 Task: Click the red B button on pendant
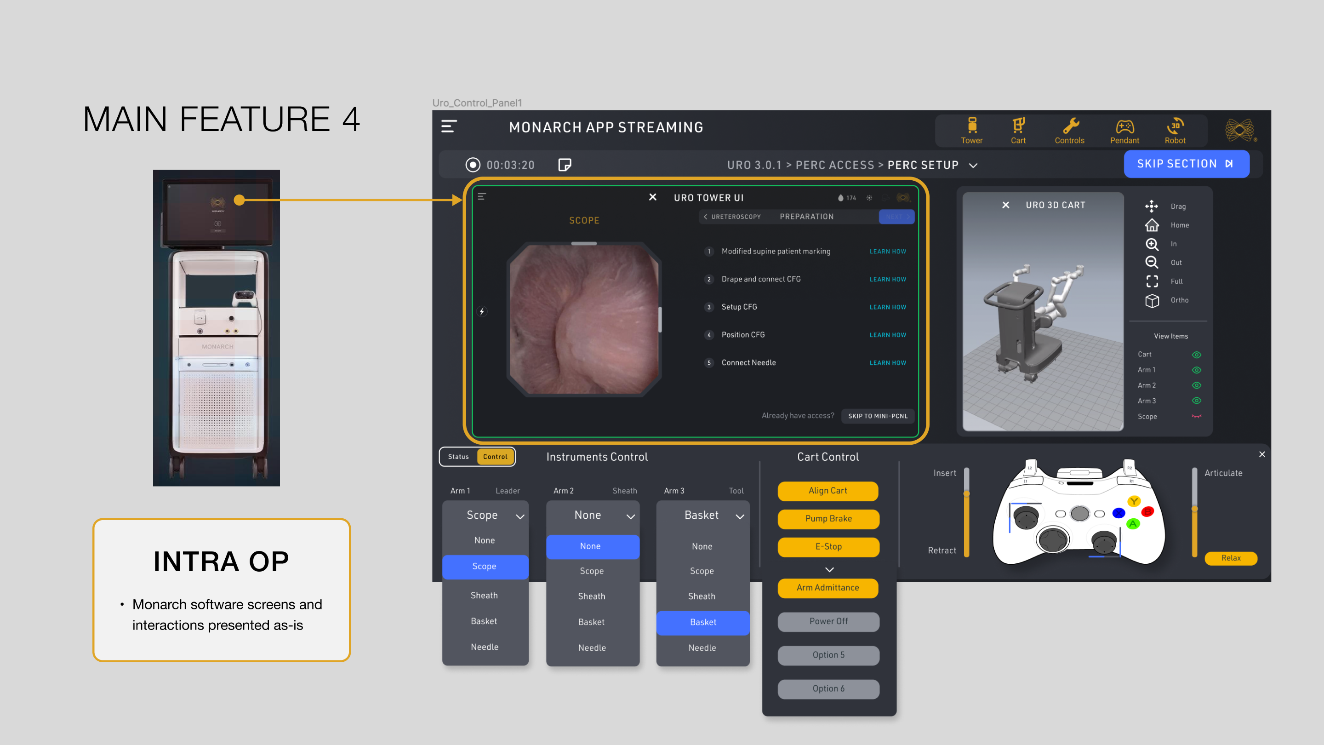click(x=1147, y=511)
